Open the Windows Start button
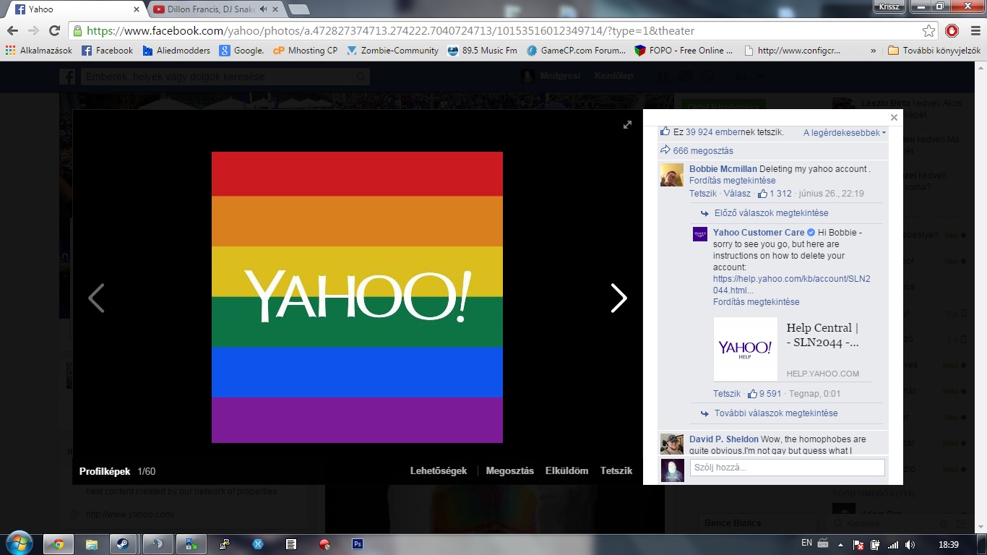 (18, 543)
